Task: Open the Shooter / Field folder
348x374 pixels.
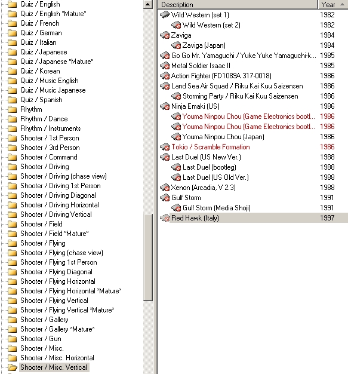Action: (x=41, y=224)
